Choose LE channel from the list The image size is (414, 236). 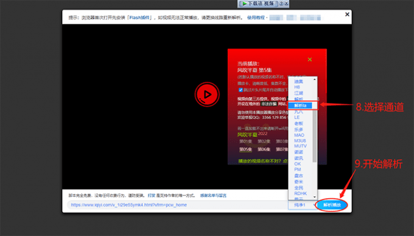(x=297, y=117)
